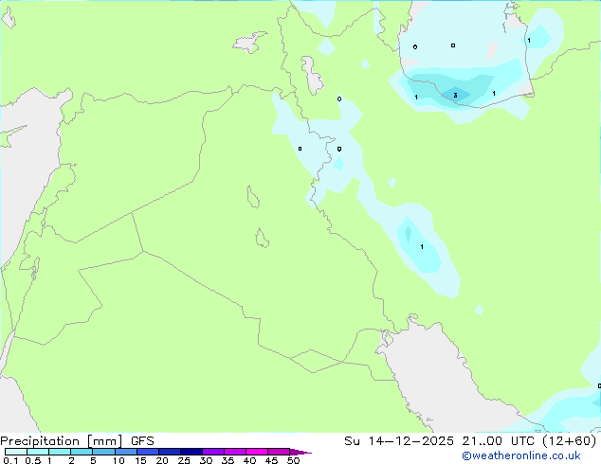Image resolution: width=601 pixels, height=464 pixels.
Task: Click the 30–35 mm purple legend swatch
Action: (213, 452)
